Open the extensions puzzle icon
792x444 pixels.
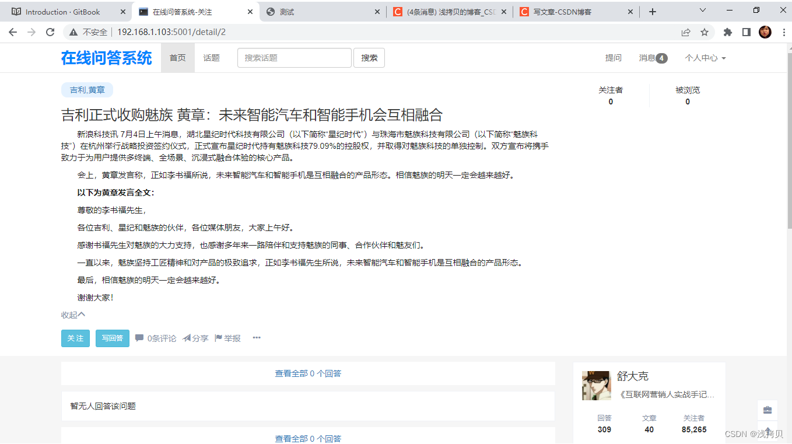click(x=727, y=32)
